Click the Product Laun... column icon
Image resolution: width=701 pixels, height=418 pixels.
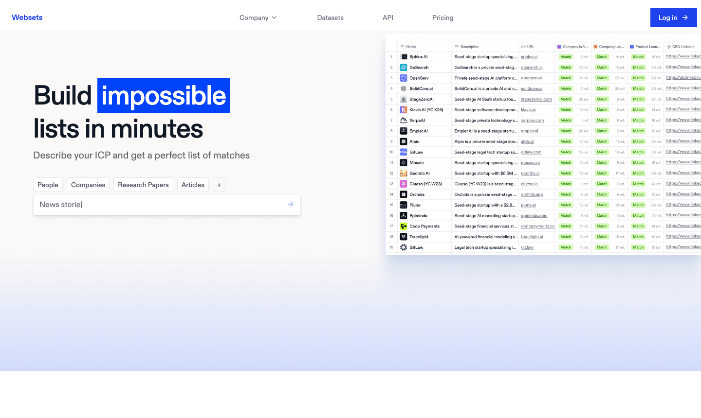click(x=632, y=47)
